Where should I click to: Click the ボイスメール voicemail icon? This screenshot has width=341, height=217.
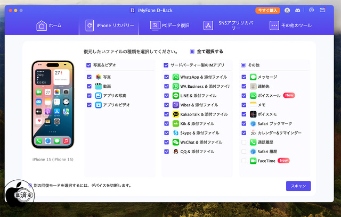coord(253,96)
